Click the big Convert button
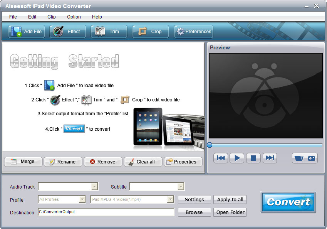 click(x=288, y=202)
